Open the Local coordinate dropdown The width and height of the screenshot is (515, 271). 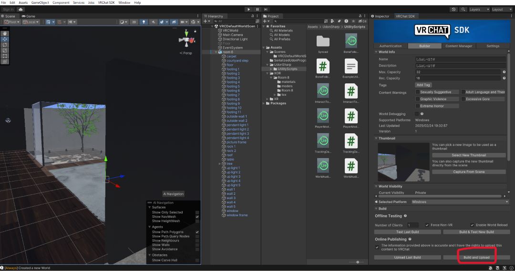point(31,22)
